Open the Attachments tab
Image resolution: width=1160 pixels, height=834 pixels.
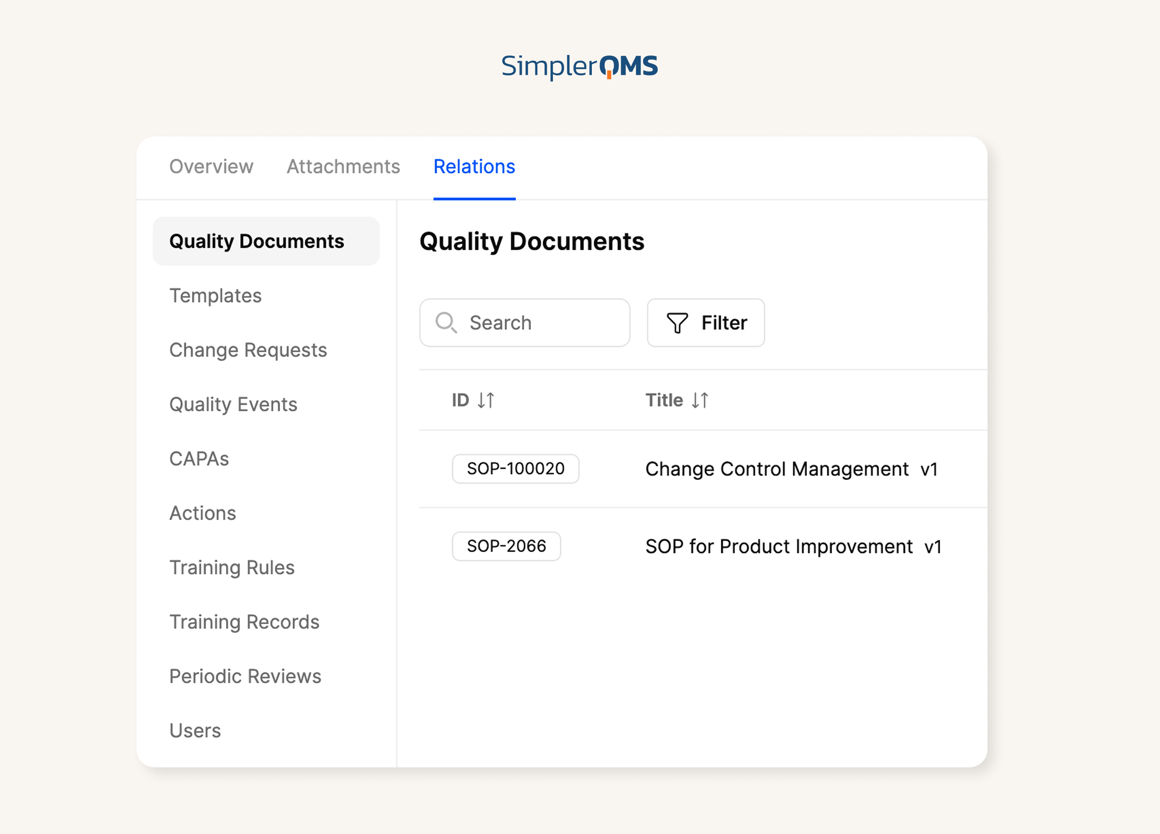[343, 167]
